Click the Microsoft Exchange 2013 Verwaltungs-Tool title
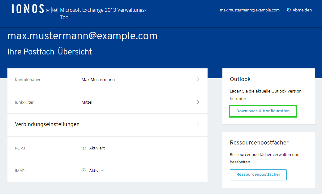The image size is (322, 194). pyautogui.click(x=103, y=14)
